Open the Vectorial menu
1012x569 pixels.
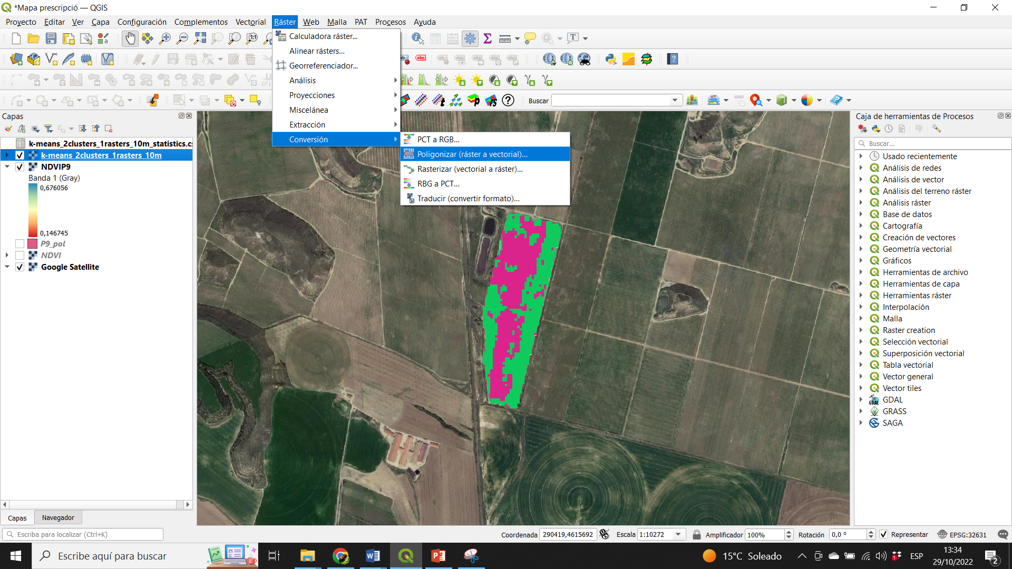[x=250, y=22]
